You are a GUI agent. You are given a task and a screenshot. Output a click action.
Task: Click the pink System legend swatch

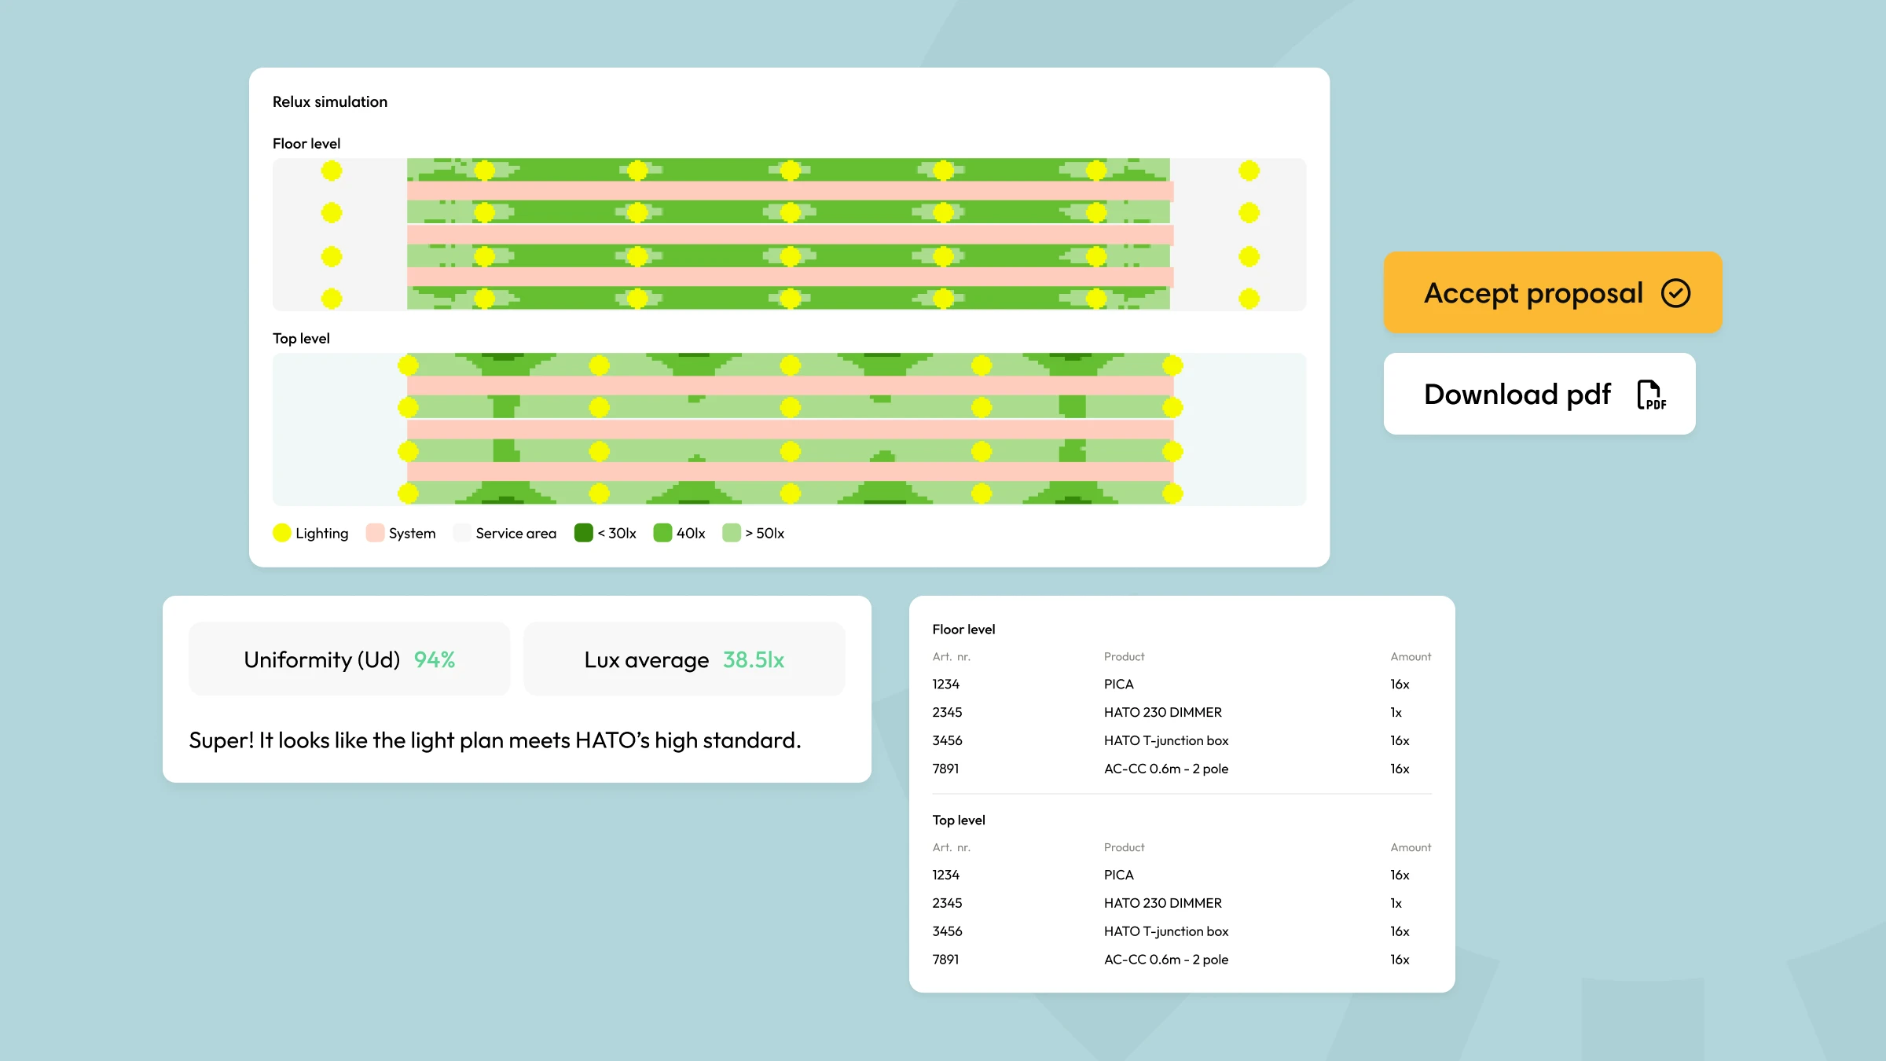point(375,533)
